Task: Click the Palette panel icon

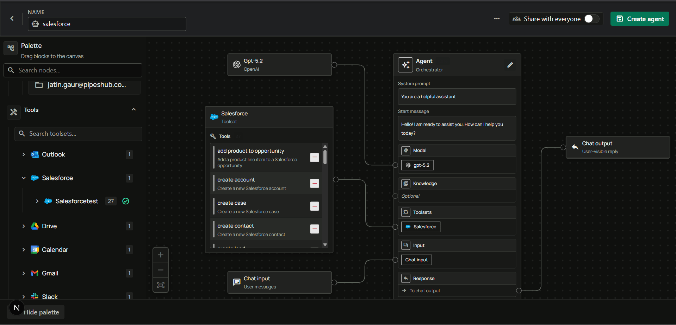Action: [x=11, y=48]
